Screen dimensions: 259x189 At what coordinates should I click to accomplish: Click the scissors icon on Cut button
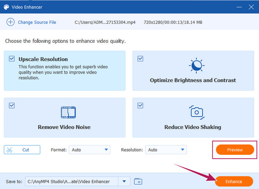coord(9,150)
